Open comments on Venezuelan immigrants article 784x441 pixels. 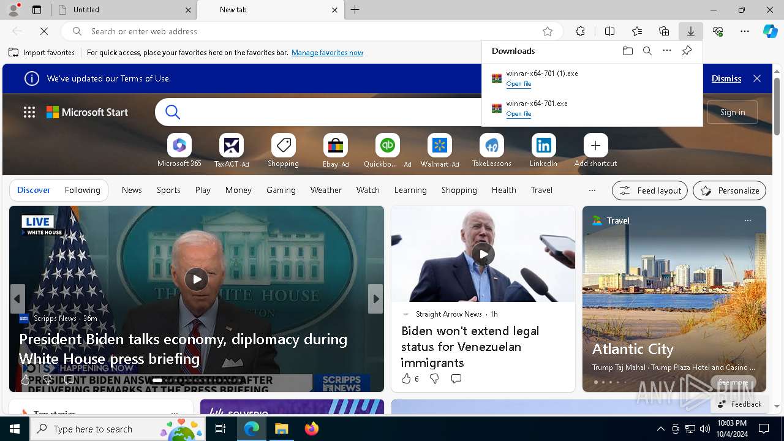(456, 379)
